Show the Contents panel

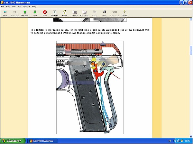(84, 13)
